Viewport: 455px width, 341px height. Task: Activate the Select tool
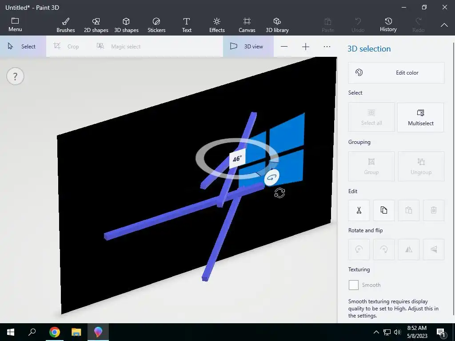[x=23, y=46]
